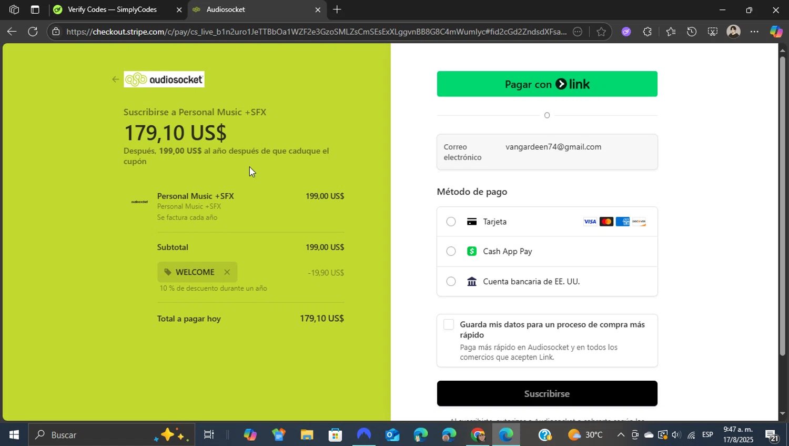Viewport: 789px width, 446px height.
Task: Show hidden system tray icons
Action: [x=621, y=435]
